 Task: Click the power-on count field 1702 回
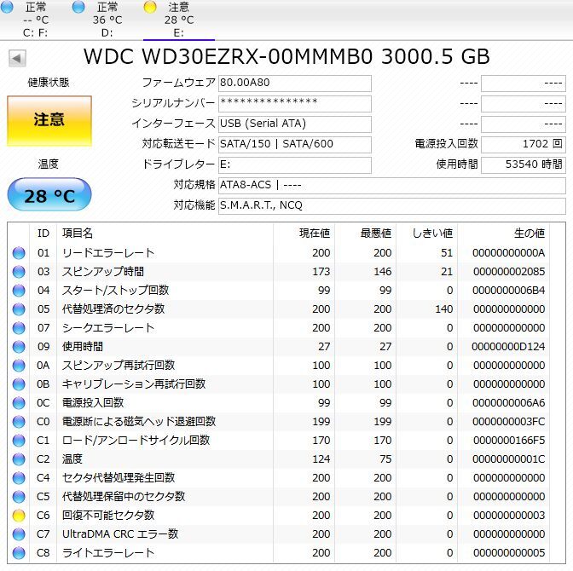pos(524,145)
